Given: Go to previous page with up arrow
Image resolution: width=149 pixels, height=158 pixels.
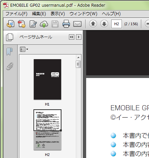Looking at the screenshot, I should tap(93, 24).
